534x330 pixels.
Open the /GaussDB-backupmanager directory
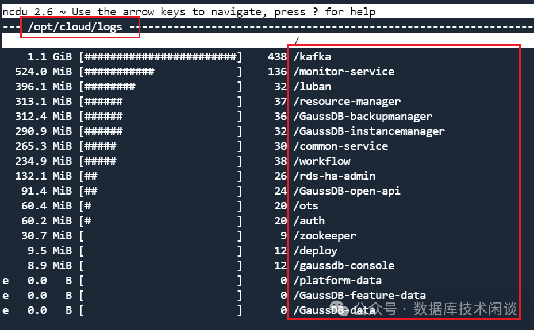point(363,117)
